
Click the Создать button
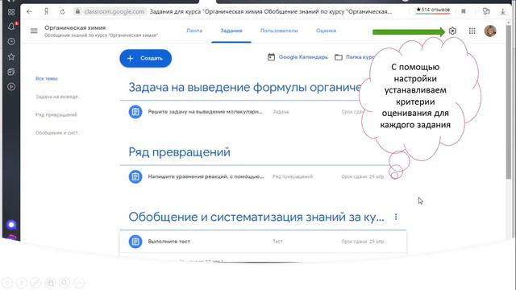tap(146, 58)
